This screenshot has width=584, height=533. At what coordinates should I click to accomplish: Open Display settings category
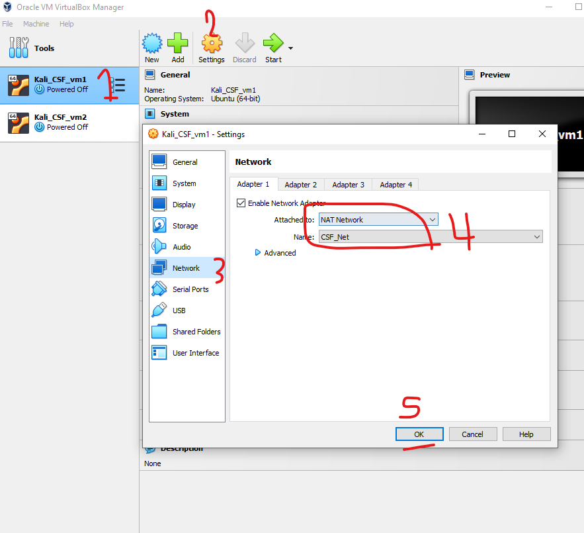click(187, 205)
